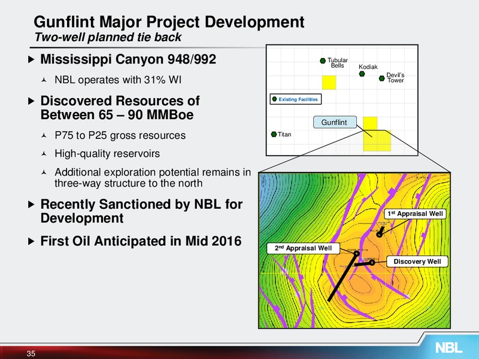Click the Existing Facilities legend marker
Image resolution: width=479 pixels, height=359 pixels.
point(274,99)
